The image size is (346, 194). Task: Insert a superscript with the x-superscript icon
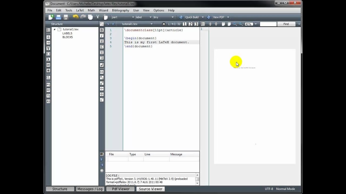[x=102, y=83]
